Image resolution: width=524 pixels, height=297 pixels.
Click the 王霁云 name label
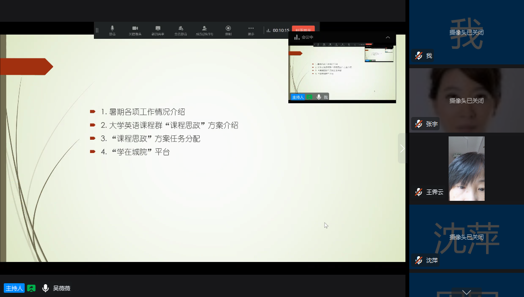[x=435, y=192]
